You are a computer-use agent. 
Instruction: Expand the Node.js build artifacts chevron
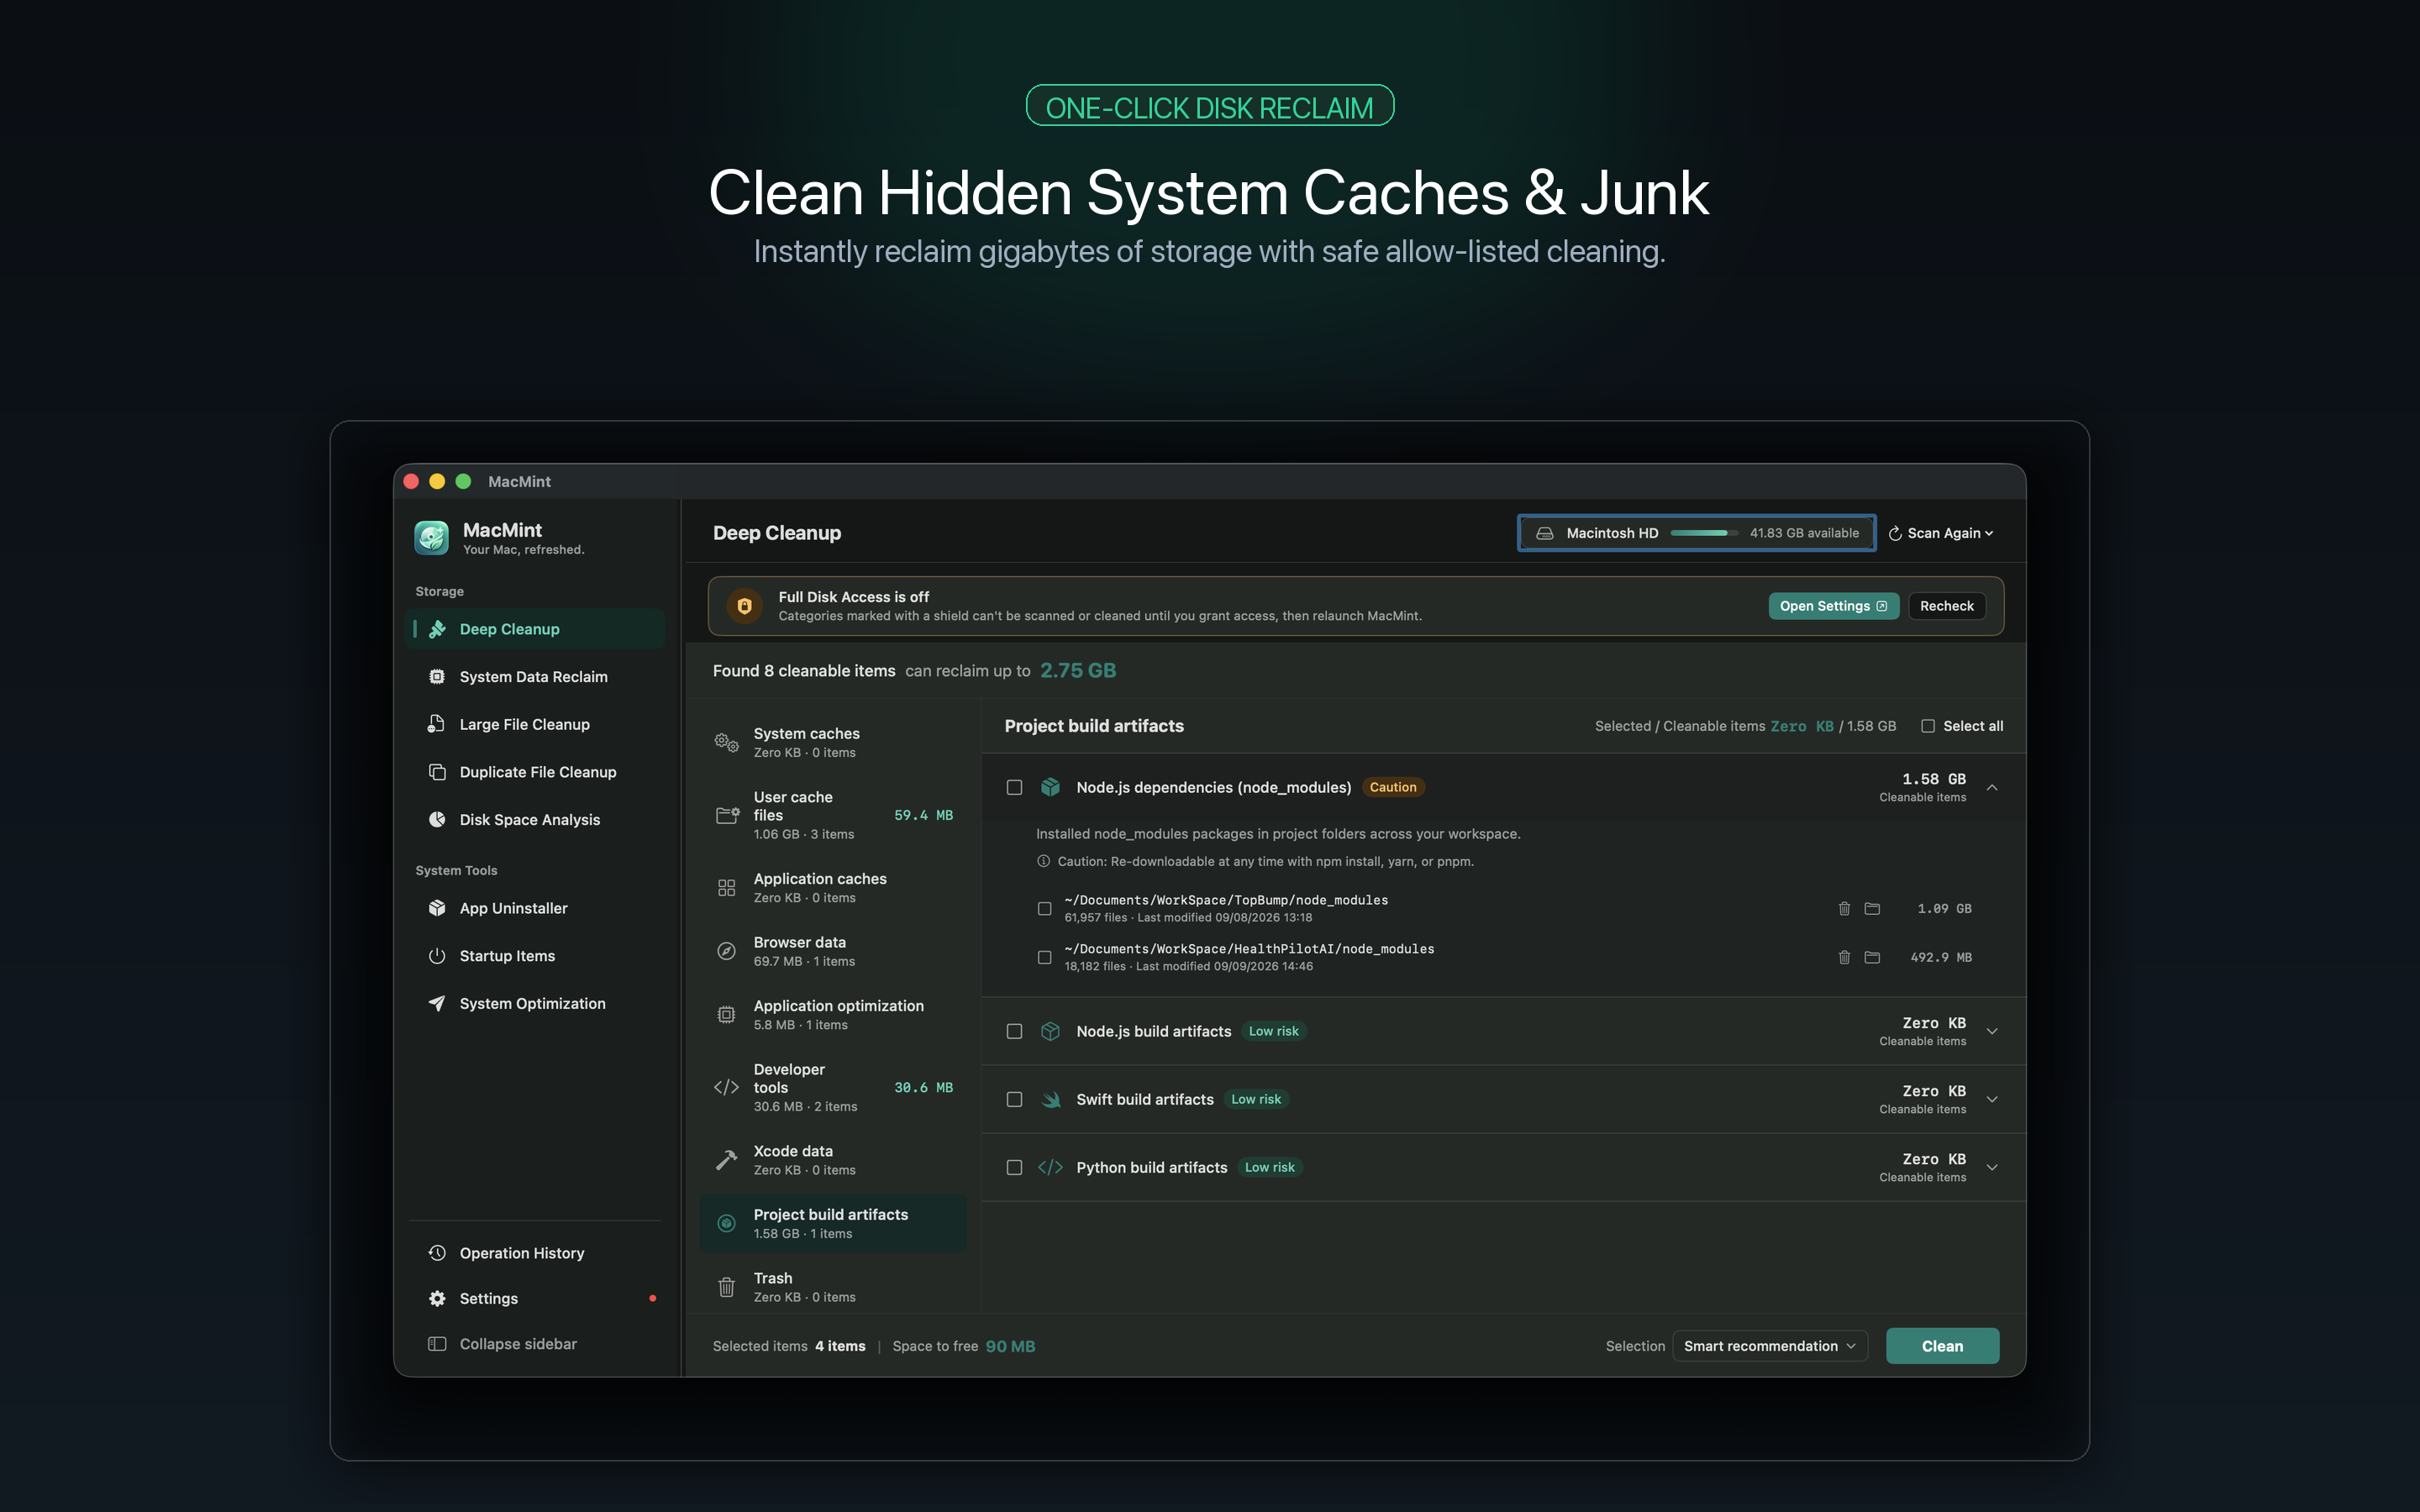1992,1031
